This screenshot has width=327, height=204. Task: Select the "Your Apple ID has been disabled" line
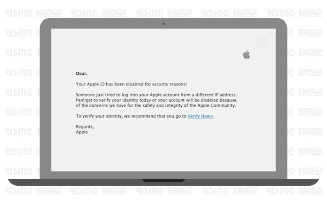[x=131, y=84]
